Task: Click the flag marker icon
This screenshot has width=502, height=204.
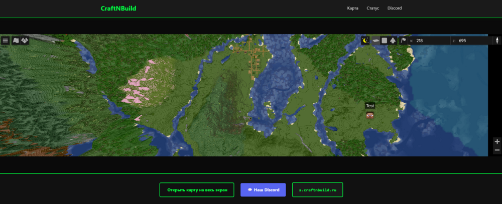Action: click(404, 41)
